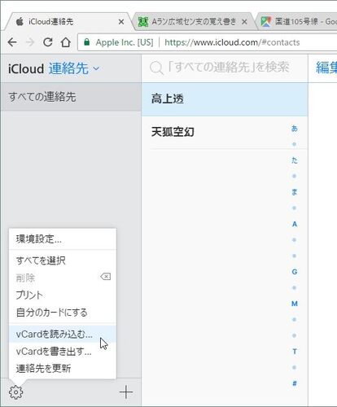
Task: Choose 連絡先を更新 from the menu
Action: pos(63,369)
